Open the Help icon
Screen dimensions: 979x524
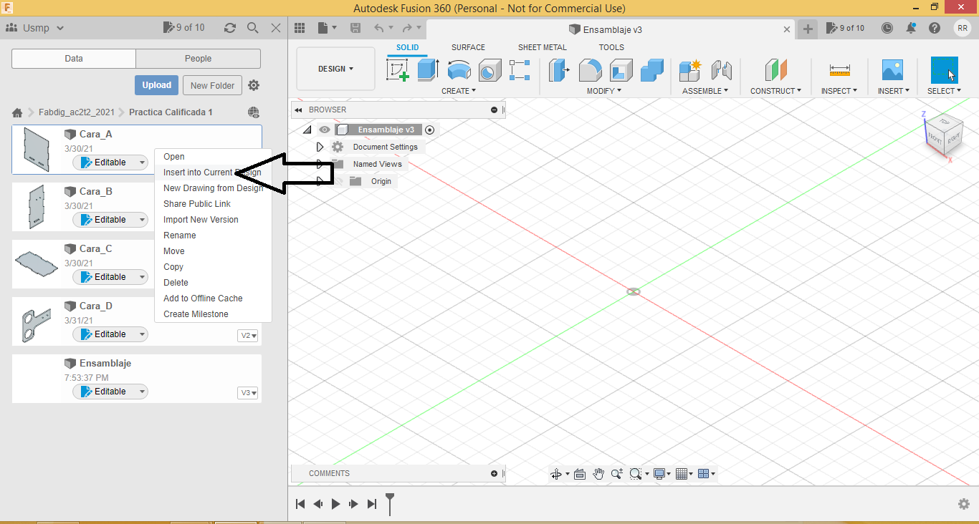(935, 28)
